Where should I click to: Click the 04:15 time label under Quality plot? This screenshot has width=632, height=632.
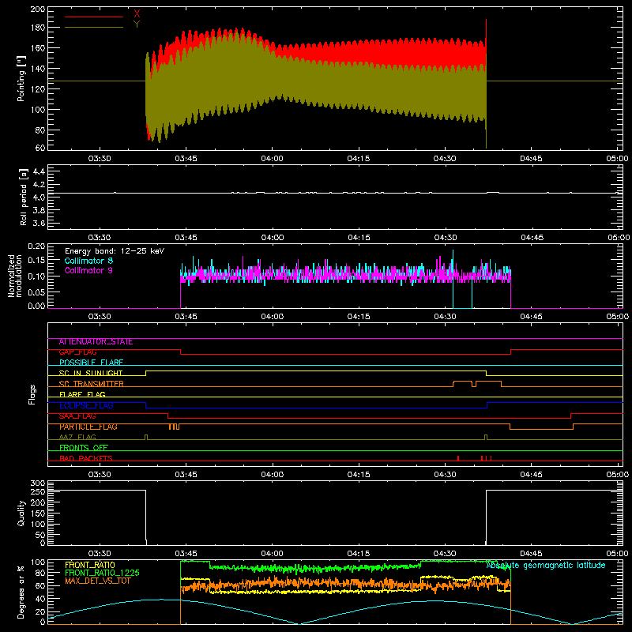tap(359, 554)
